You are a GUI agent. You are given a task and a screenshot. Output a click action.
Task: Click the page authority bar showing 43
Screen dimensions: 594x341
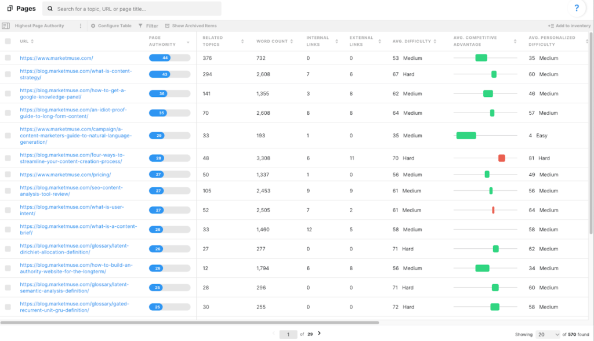pos(169,74)
